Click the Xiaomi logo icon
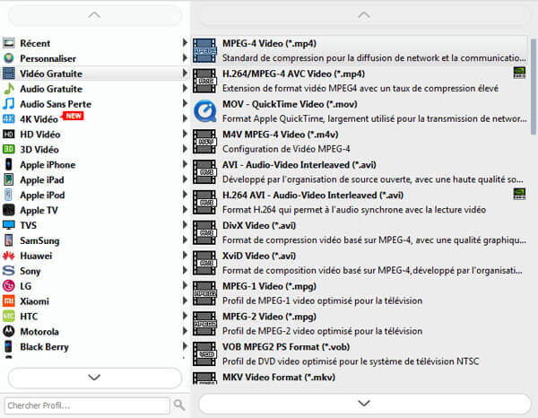 [9, 301]
